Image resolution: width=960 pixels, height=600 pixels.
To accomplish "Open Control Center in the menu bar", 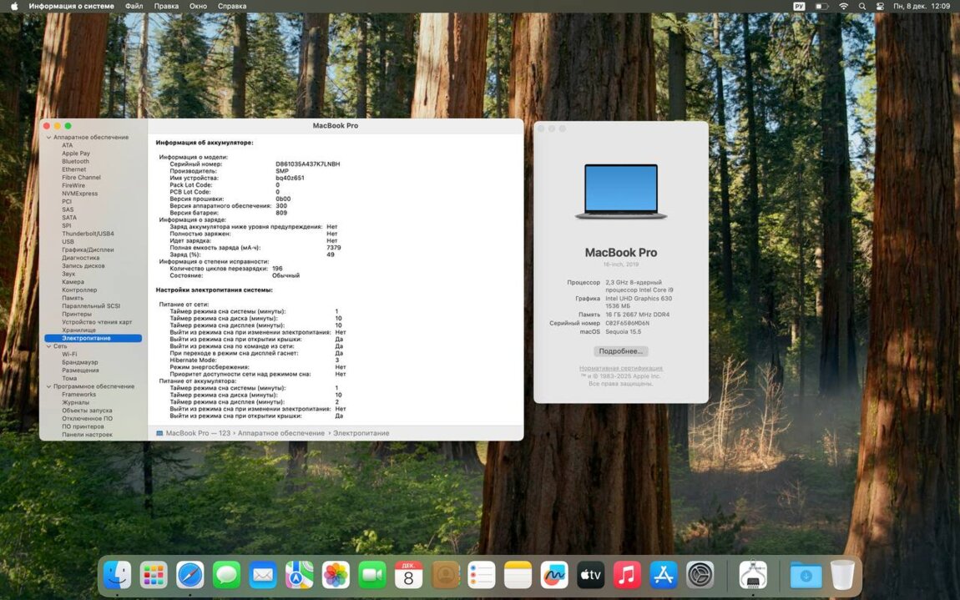I will tap(880, 6).
